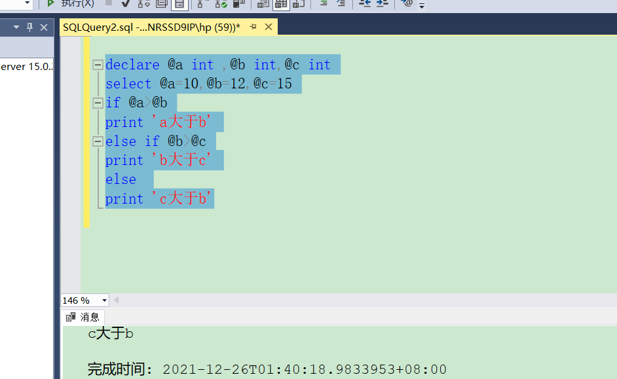Click the server 15.0 node in Object Explorer
617x379 pixels.
tap(26, 67)
